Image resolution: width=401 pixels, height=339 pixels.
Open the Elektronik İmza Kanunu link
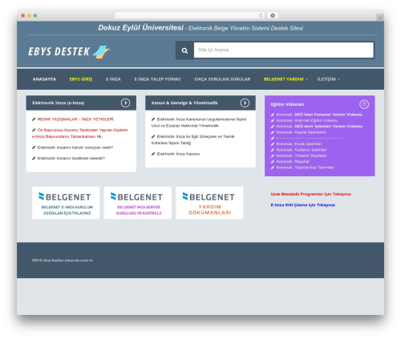(x=178, y=154)
